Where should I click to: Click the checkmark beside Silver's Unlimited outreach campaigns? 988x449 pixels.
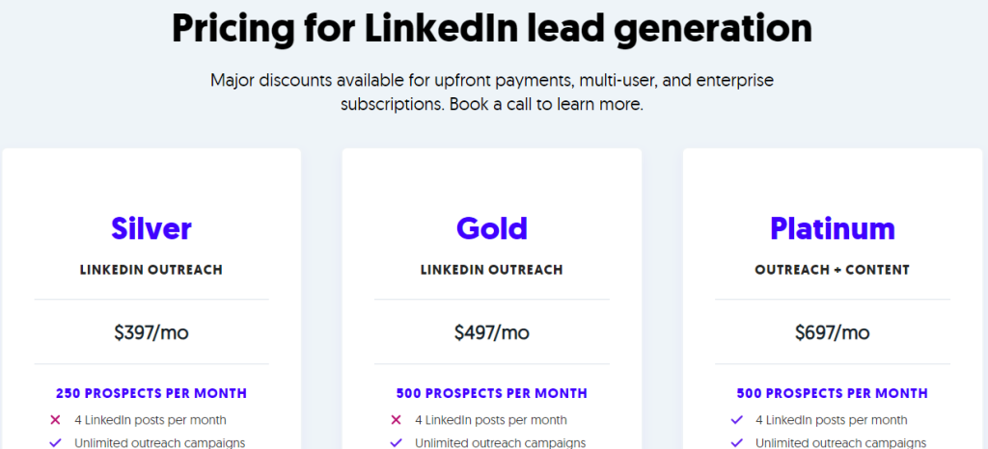click(55, 443)
